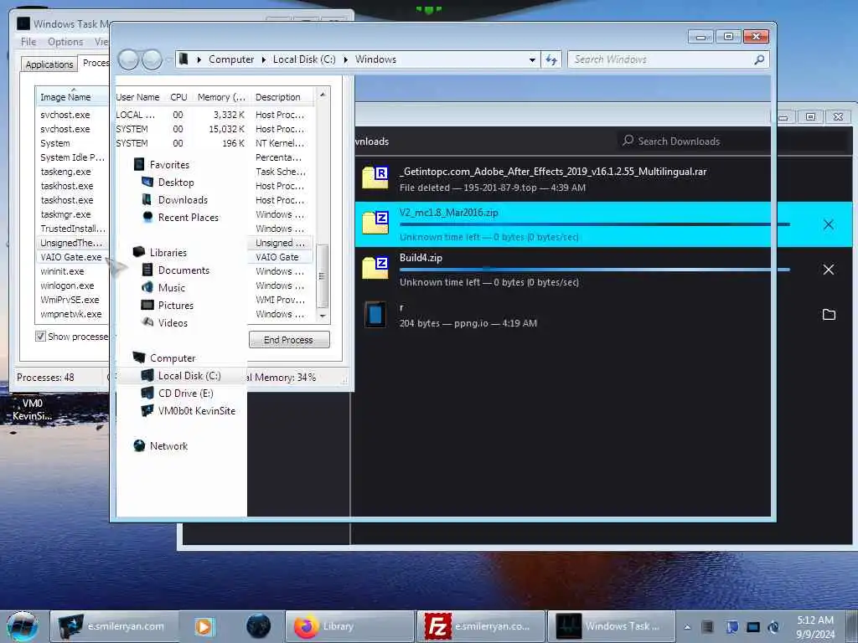
Task: Open CD Drive (E:) in navigation pane
Action: (185, 394)
